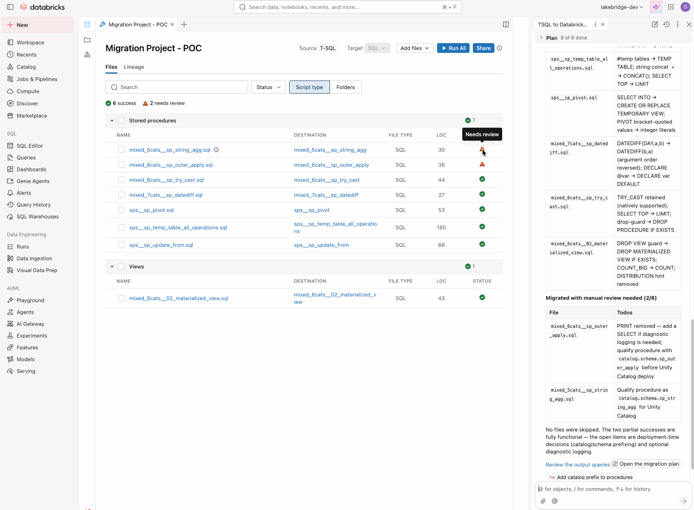Image resolution: width=694 pixels, height=510 pixels.
Task: Open the user avatar G menu
Action: tap(685, 7)
